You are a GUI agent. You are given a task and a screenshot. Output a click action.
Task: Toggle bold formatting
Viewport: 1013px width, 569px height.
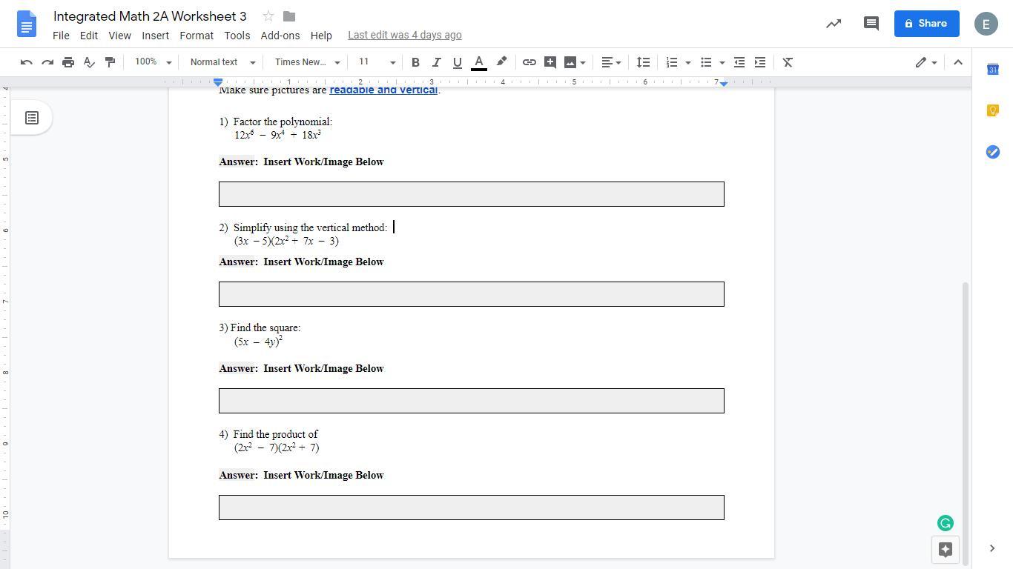[415, 62]
